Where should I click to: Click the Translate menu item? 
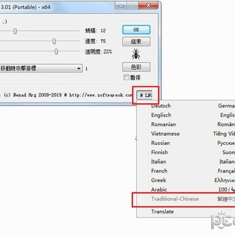click(186, 211)
